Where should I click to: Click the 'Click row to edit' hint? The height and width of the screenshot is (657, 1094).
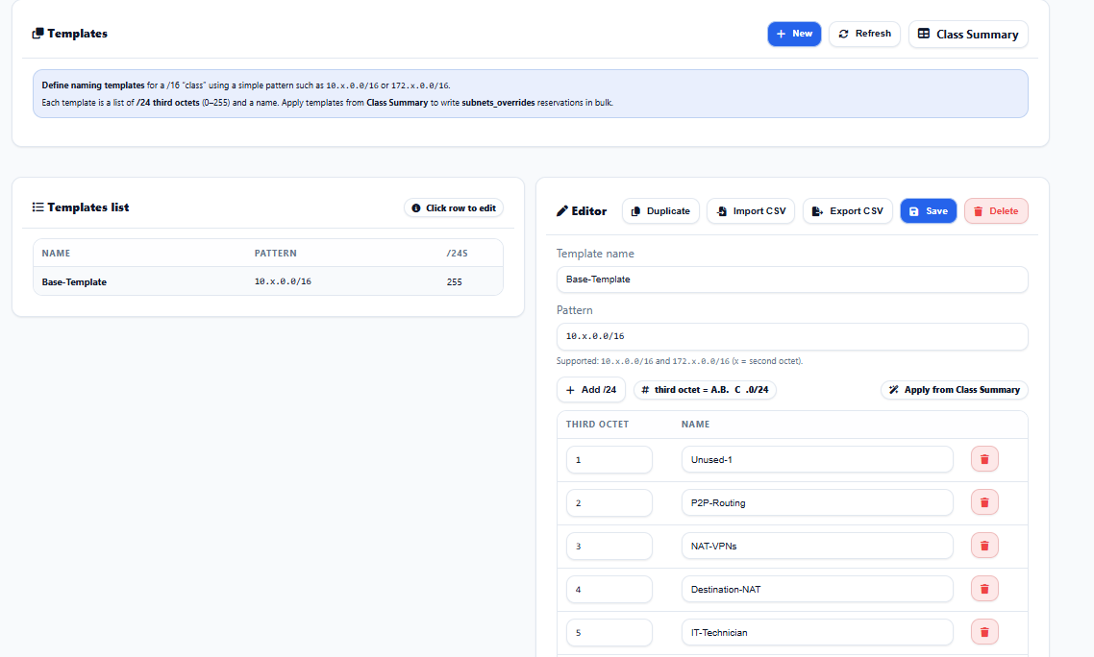pyautogui.click(x=454, y=207)
